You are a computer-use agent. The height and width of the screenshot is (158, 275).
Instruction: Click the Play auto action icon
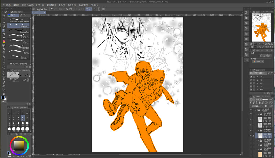(x=265, y=93)
